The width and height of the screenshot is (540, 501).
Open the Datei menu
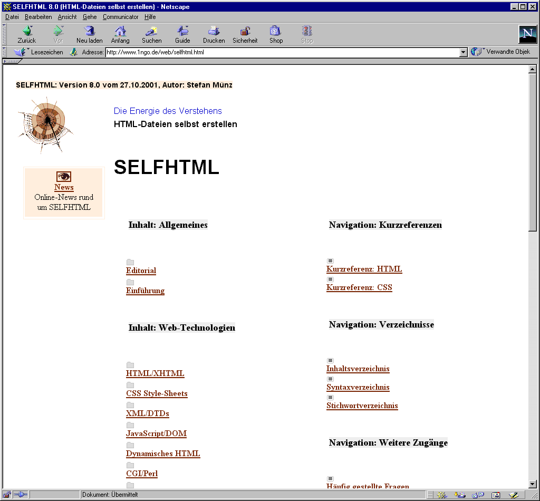pyautogui.click(x=12, y=17)
